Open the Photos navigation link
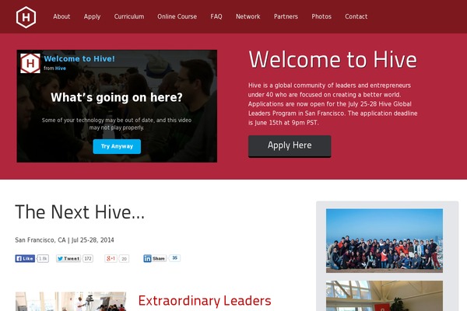This screenshot has height=311, width=467. [x=321, y=16]
